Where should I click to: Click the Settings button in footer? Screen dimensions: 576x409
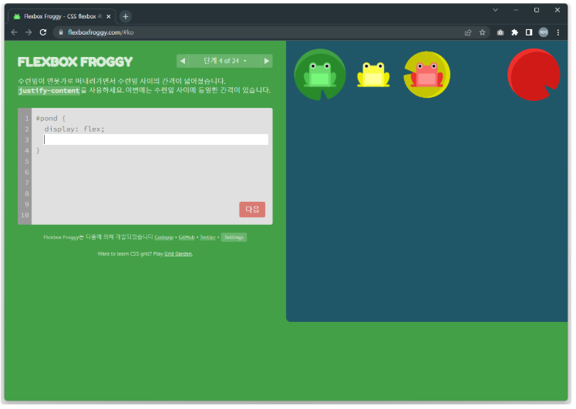coord(234,237)
